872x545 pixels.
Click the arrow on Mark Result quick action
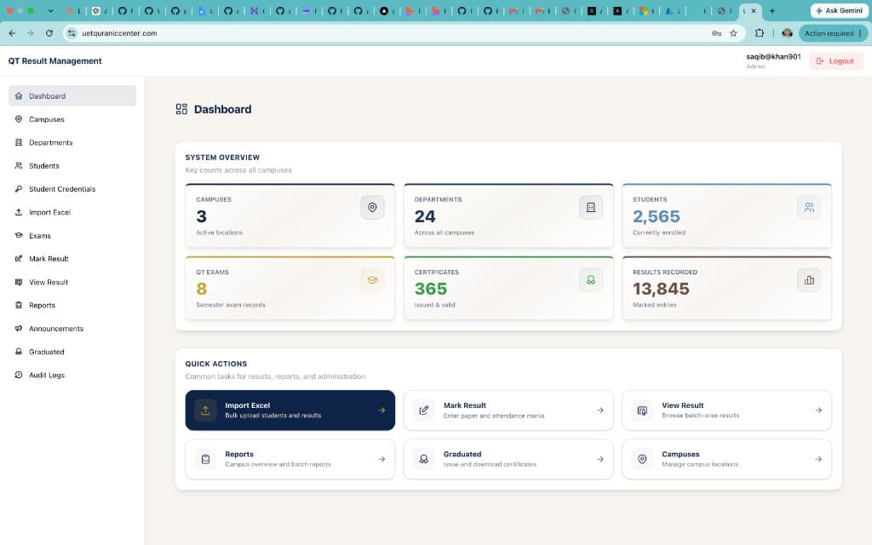(x=600, y=410)
